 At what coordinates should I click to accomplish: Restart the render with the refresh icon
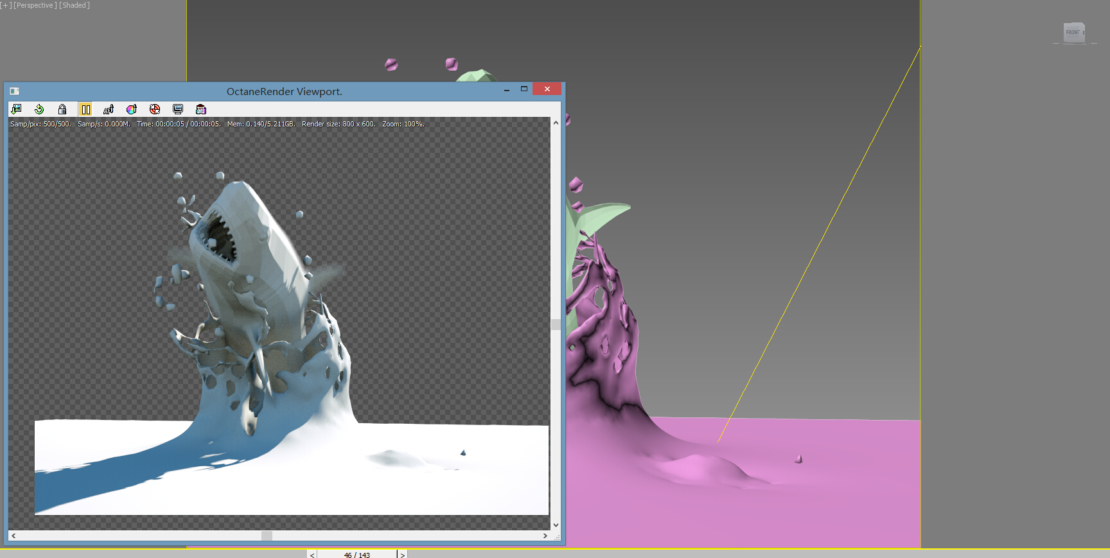pyautogui.click(x=39, y=109)
